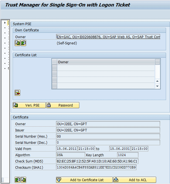Click the left icon under Own Certificate owner

[x=18, y=43]
